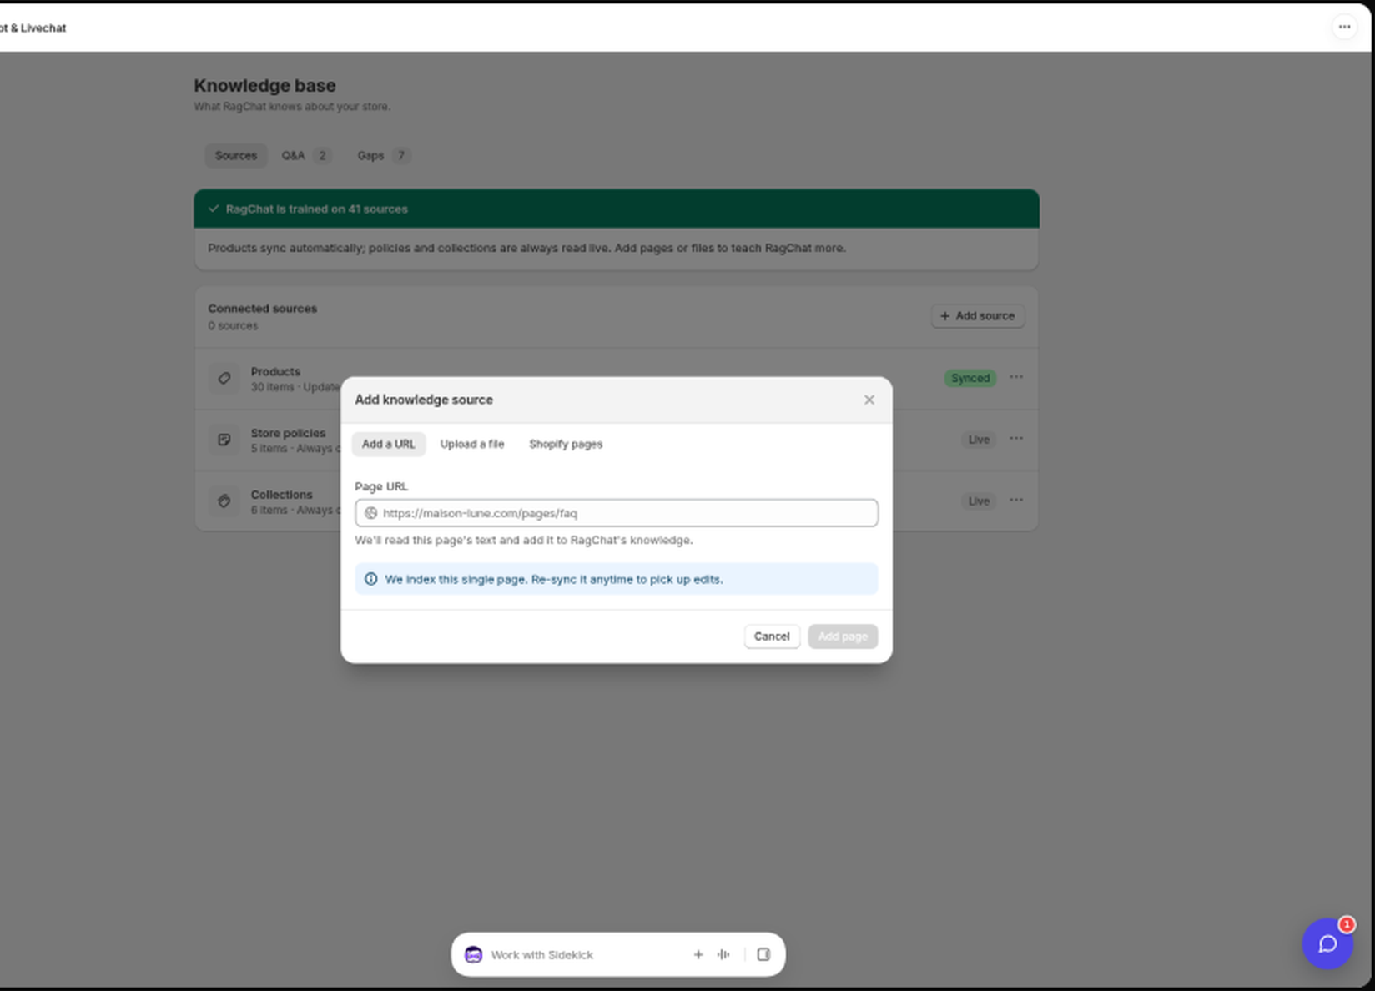Screen dimensions: 1375x991
Task: Click Sidekick avatar icon
Action: (x=473, y=954)
